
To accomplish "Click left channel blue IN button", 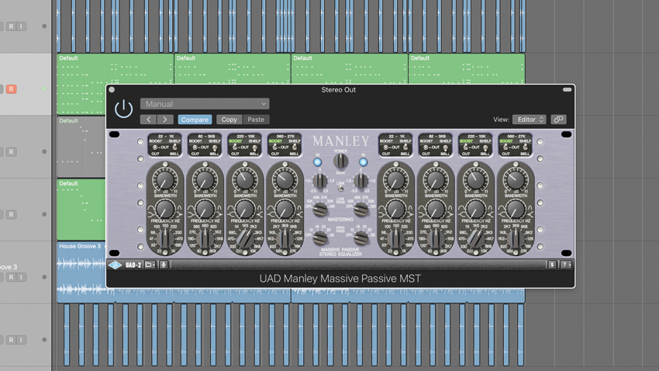I will (x=317, y=162).
